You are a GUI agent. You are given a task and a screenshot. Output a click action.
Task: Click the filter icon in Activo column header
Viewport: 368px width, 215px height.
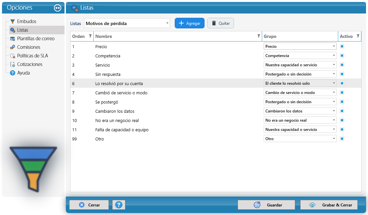pos(358,36)
